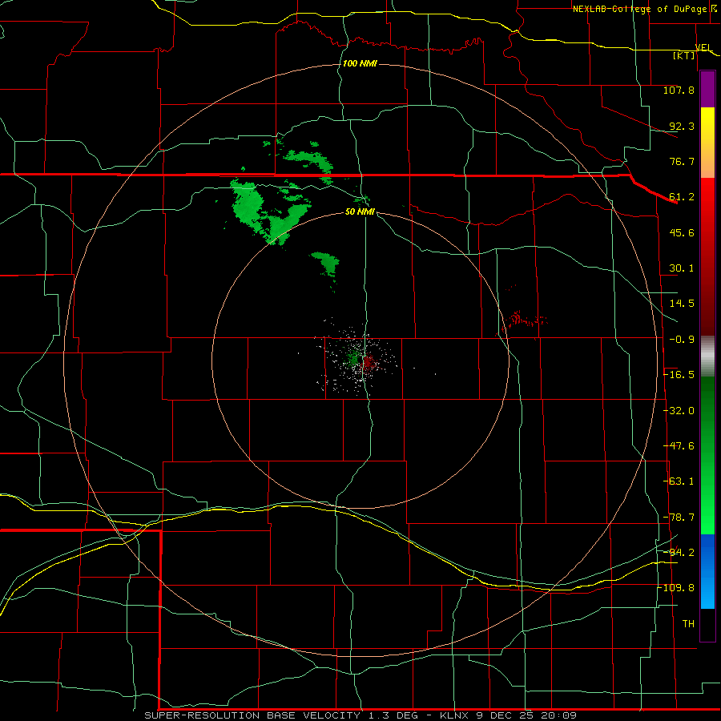Click the yellow-orange segment of the color bar
The width and height of the screenshot is (721, 721).
click(x=707, y=143)
